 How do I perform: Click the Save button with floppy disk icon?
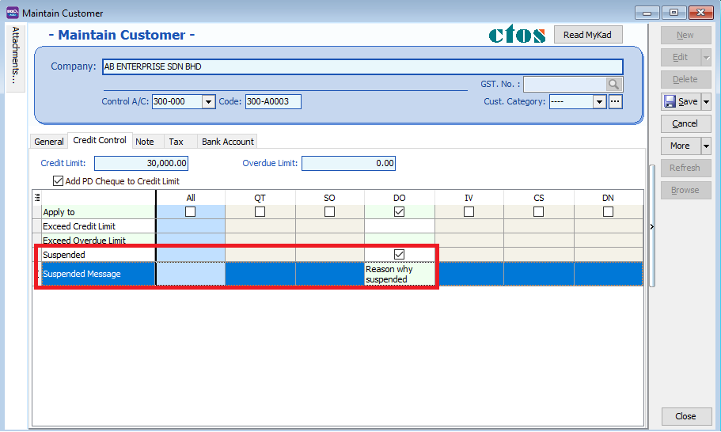680,101
